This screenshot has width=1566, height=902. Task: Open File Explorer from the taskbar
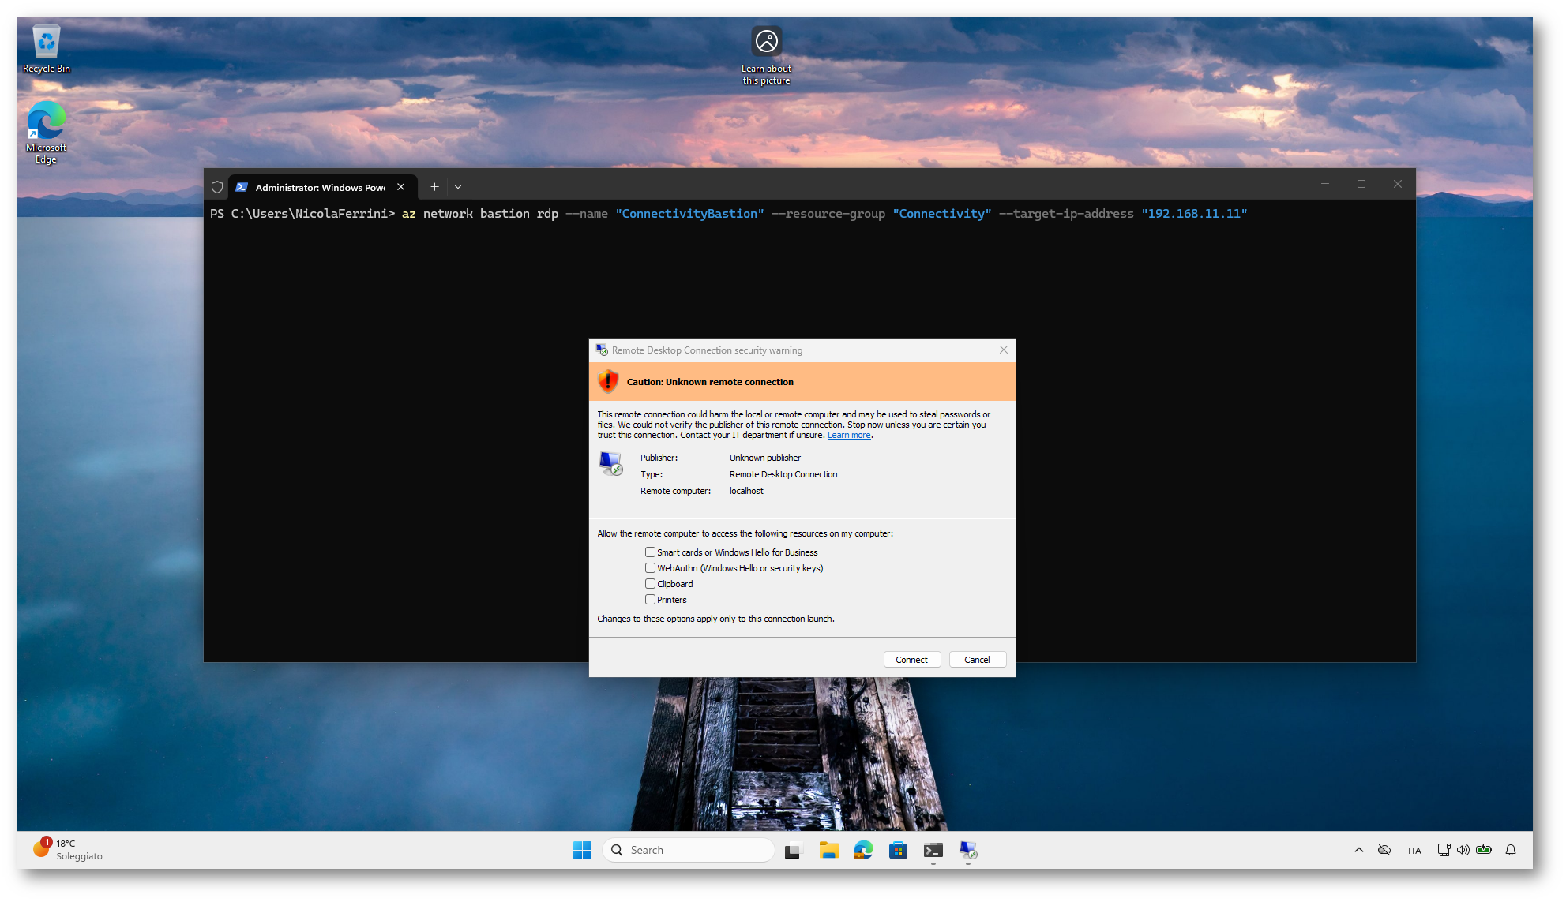[x=828, y=850]
